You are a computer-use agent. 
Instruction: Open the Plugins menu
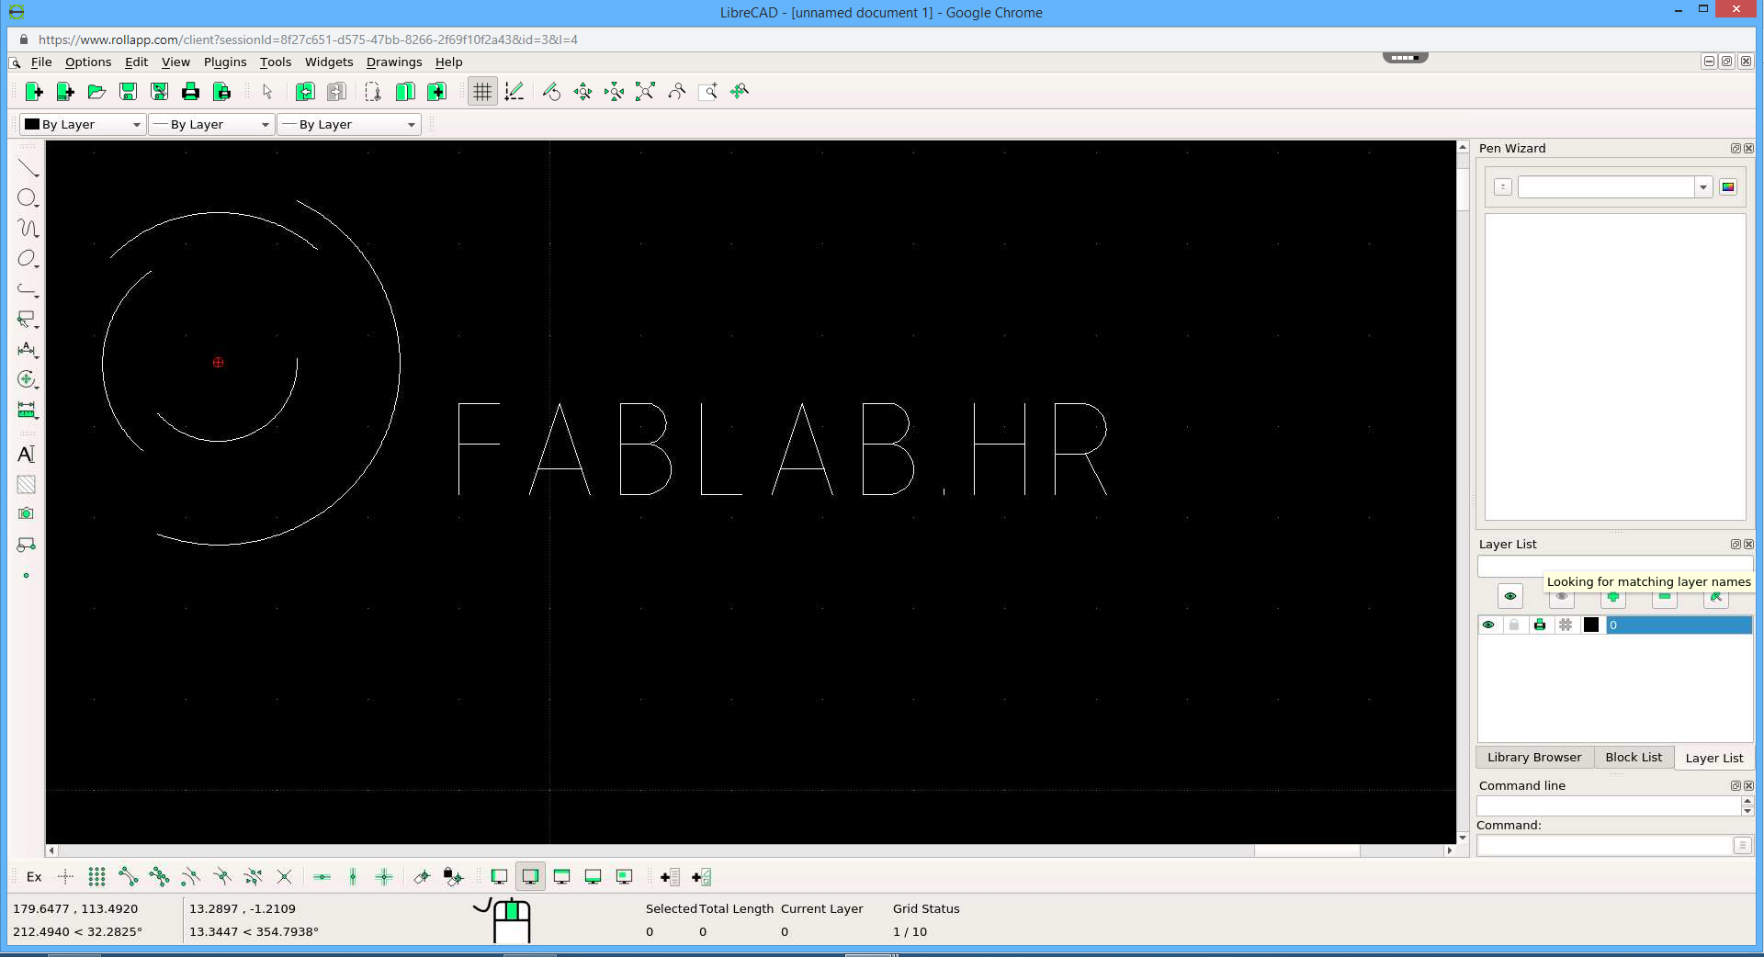click(224, 62)
